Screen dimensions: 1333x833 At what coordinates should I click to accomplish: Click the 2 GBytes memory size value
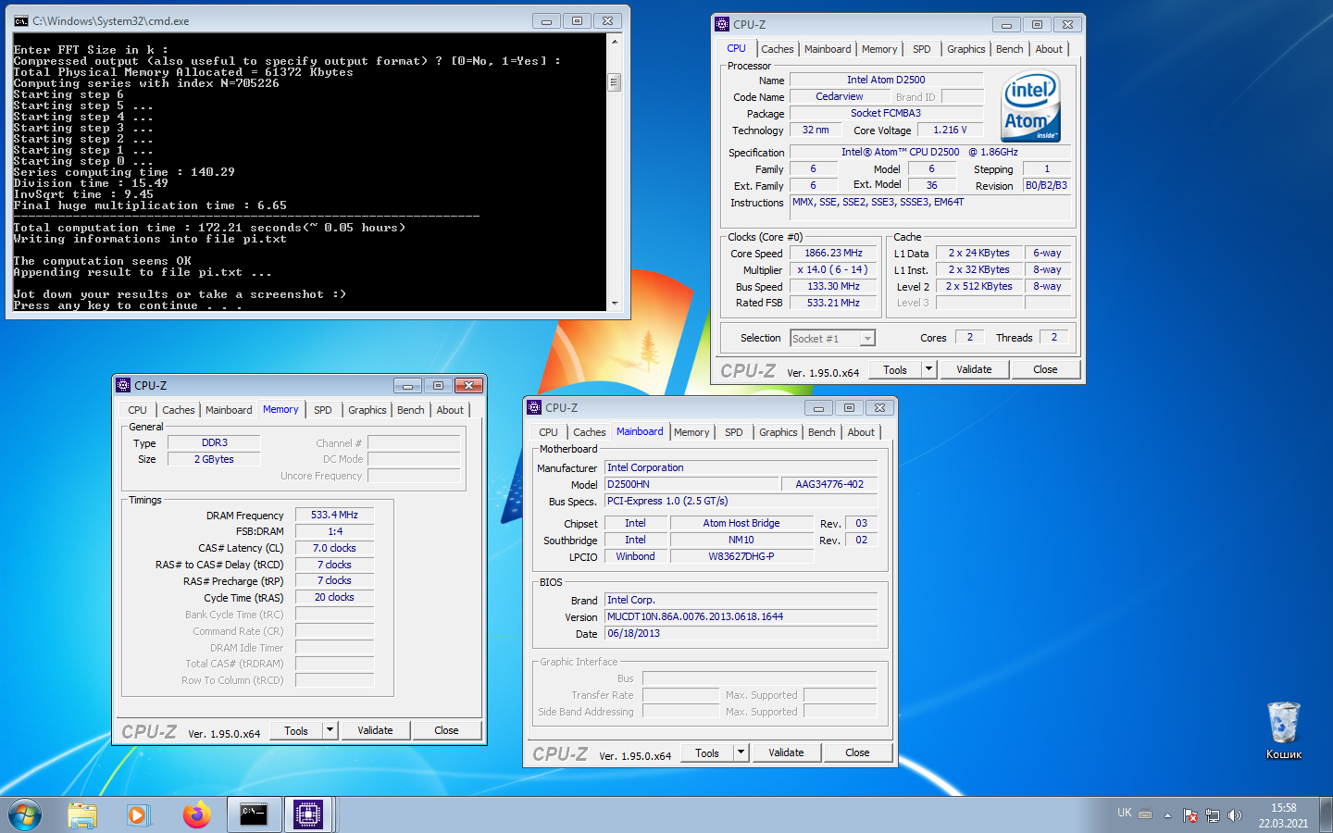(x=214, y=459)
